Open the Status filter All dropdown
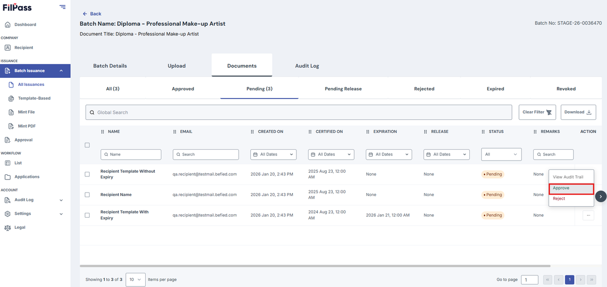This screenshot has width=607, height=287. coord(502,154)
